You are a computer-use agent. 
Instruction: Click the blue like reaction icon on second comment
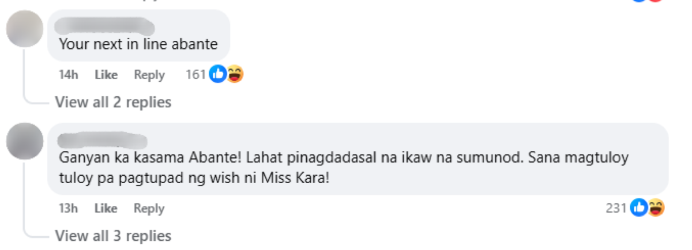pyautogui.click(x=640, y=208)
